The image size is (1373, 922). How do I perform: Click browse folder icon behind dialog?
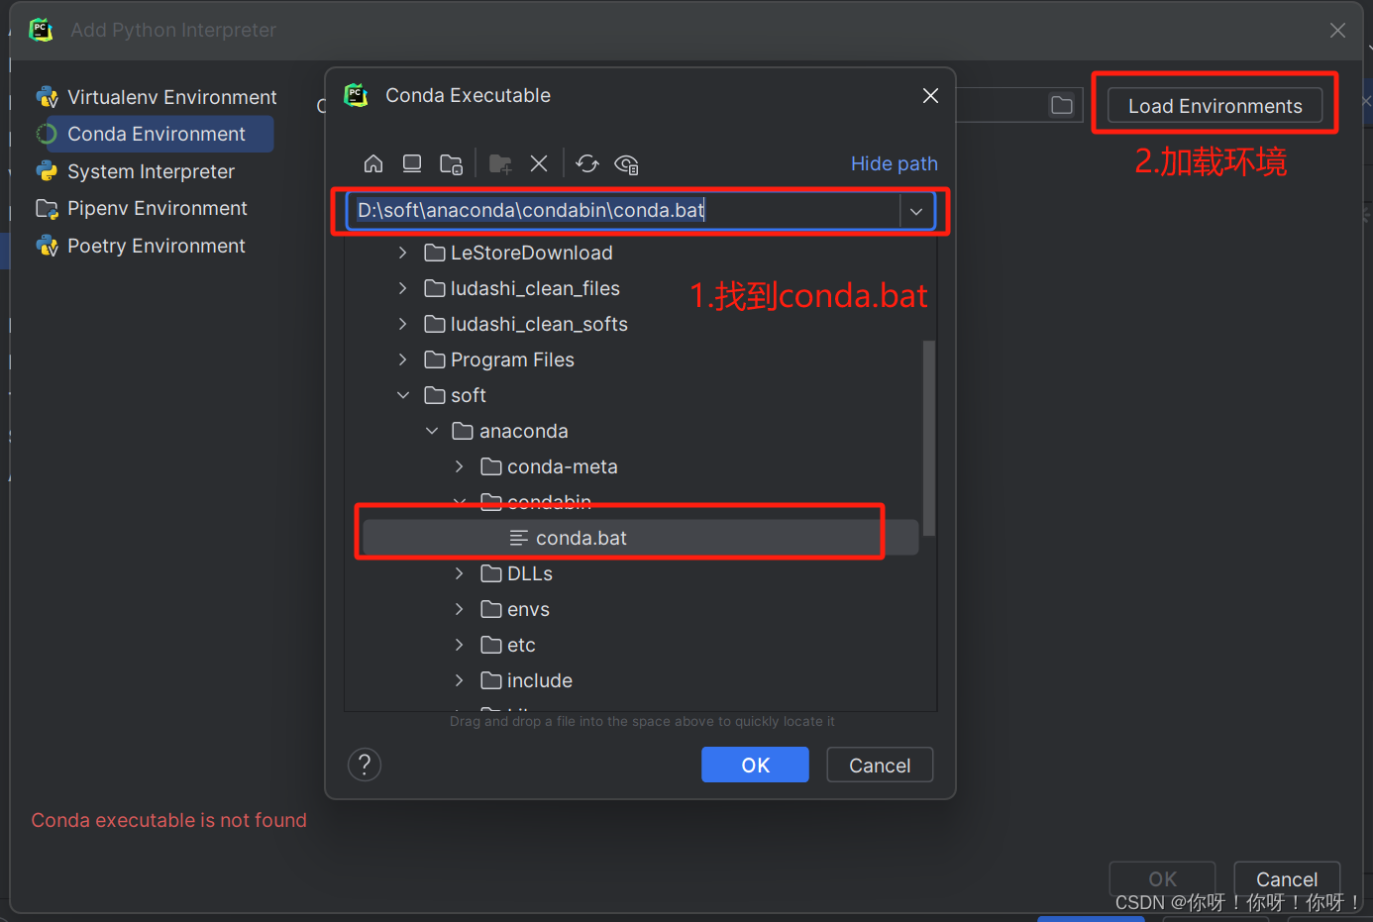click(1062, 105)
